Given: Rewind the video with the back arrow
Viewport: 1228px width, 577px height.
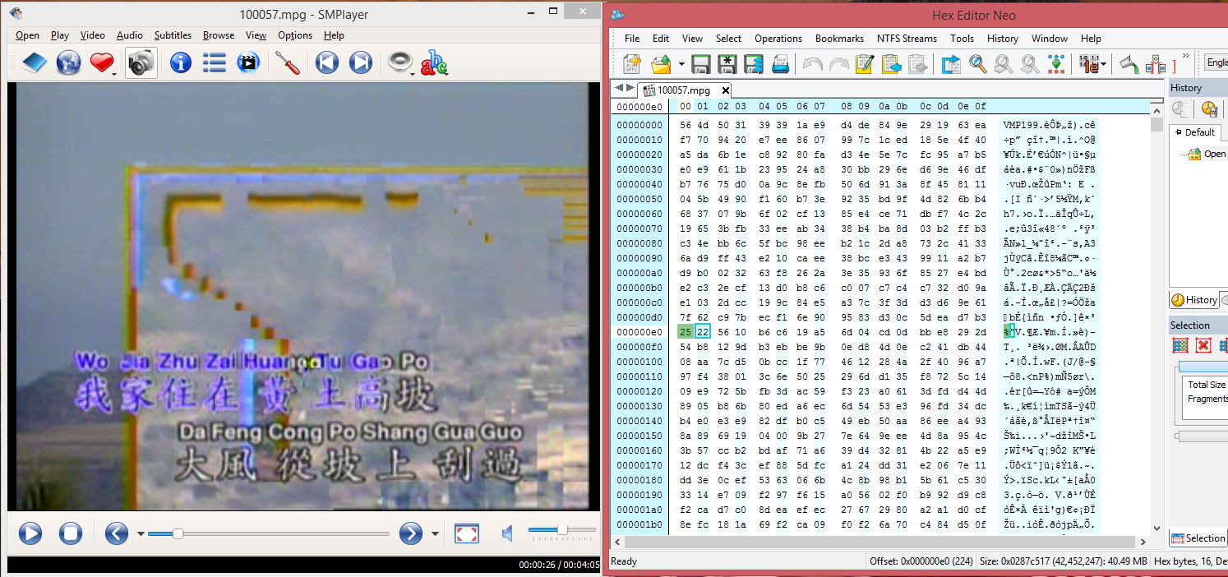Looking at the screenshot, I should 117,533.
